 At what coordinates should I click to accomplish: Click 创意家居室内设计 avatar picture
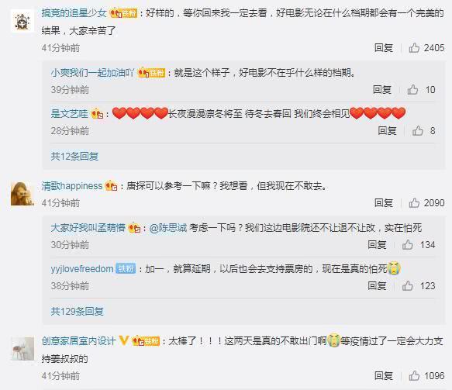(22, 348)
